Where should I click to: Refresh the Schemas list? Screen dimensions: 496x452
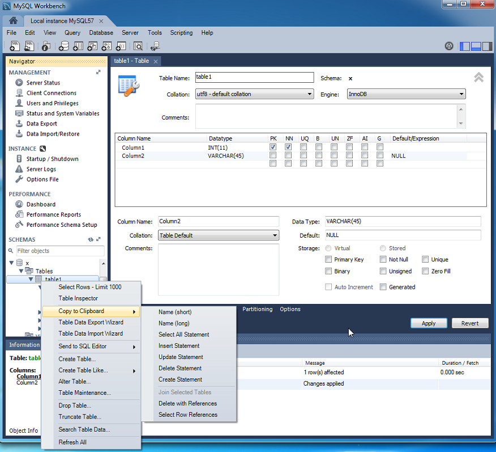point(91,239)
